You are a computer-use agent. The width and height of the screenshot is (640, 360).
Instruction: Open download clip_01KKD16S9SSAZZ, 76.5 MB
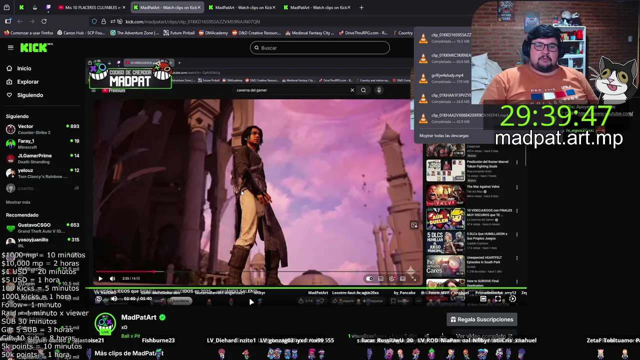coord(445,38)
